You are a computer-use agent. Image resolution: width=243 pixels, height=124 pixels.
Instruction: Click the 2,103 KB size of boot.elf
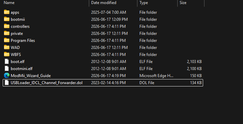click(x=194, y=62)
